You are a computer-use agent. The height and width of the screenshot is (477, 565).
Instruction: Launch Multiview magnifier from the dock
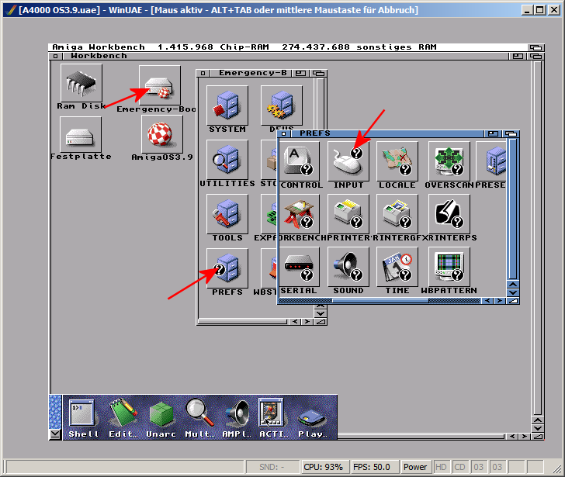point(199,417)
